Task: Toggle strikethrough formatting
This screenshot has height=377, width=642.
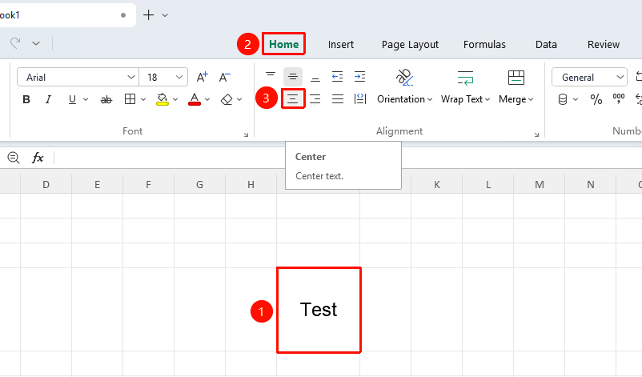Action: point(106,99)
